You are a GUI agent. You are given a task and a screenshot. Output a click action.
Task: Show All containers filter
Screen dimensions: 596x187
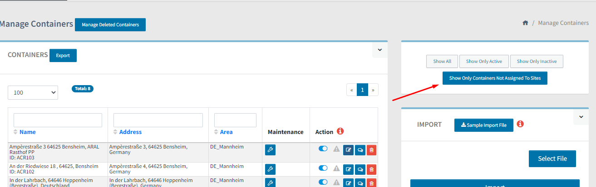pos(442,61)
